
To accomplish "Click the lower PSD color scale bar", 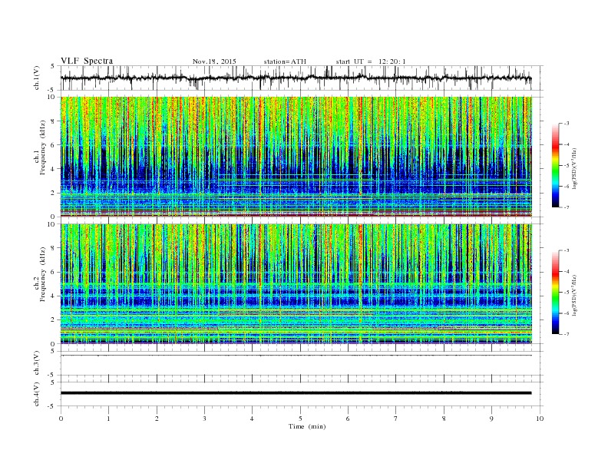I will click(x=555, y=292).
